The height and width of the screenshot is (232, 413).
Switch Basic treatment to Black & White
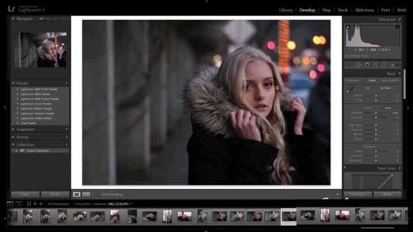(x=390, y=80)
